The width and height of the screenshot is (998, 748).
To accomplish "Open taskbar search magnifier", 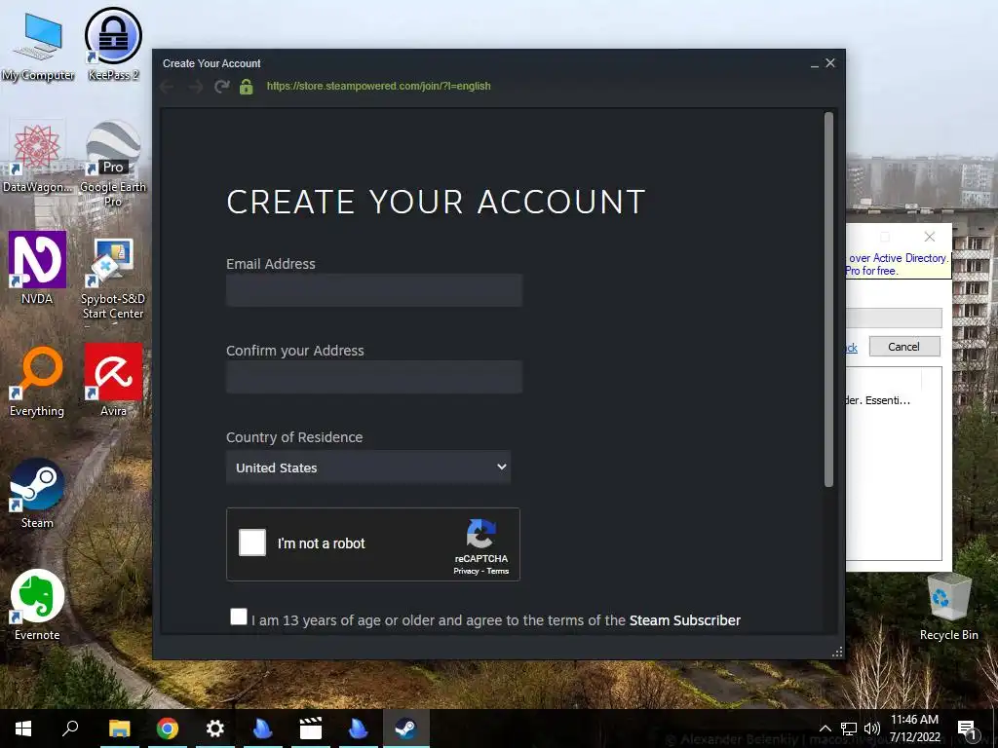I will pyautogui.click(x=70, y=729).
